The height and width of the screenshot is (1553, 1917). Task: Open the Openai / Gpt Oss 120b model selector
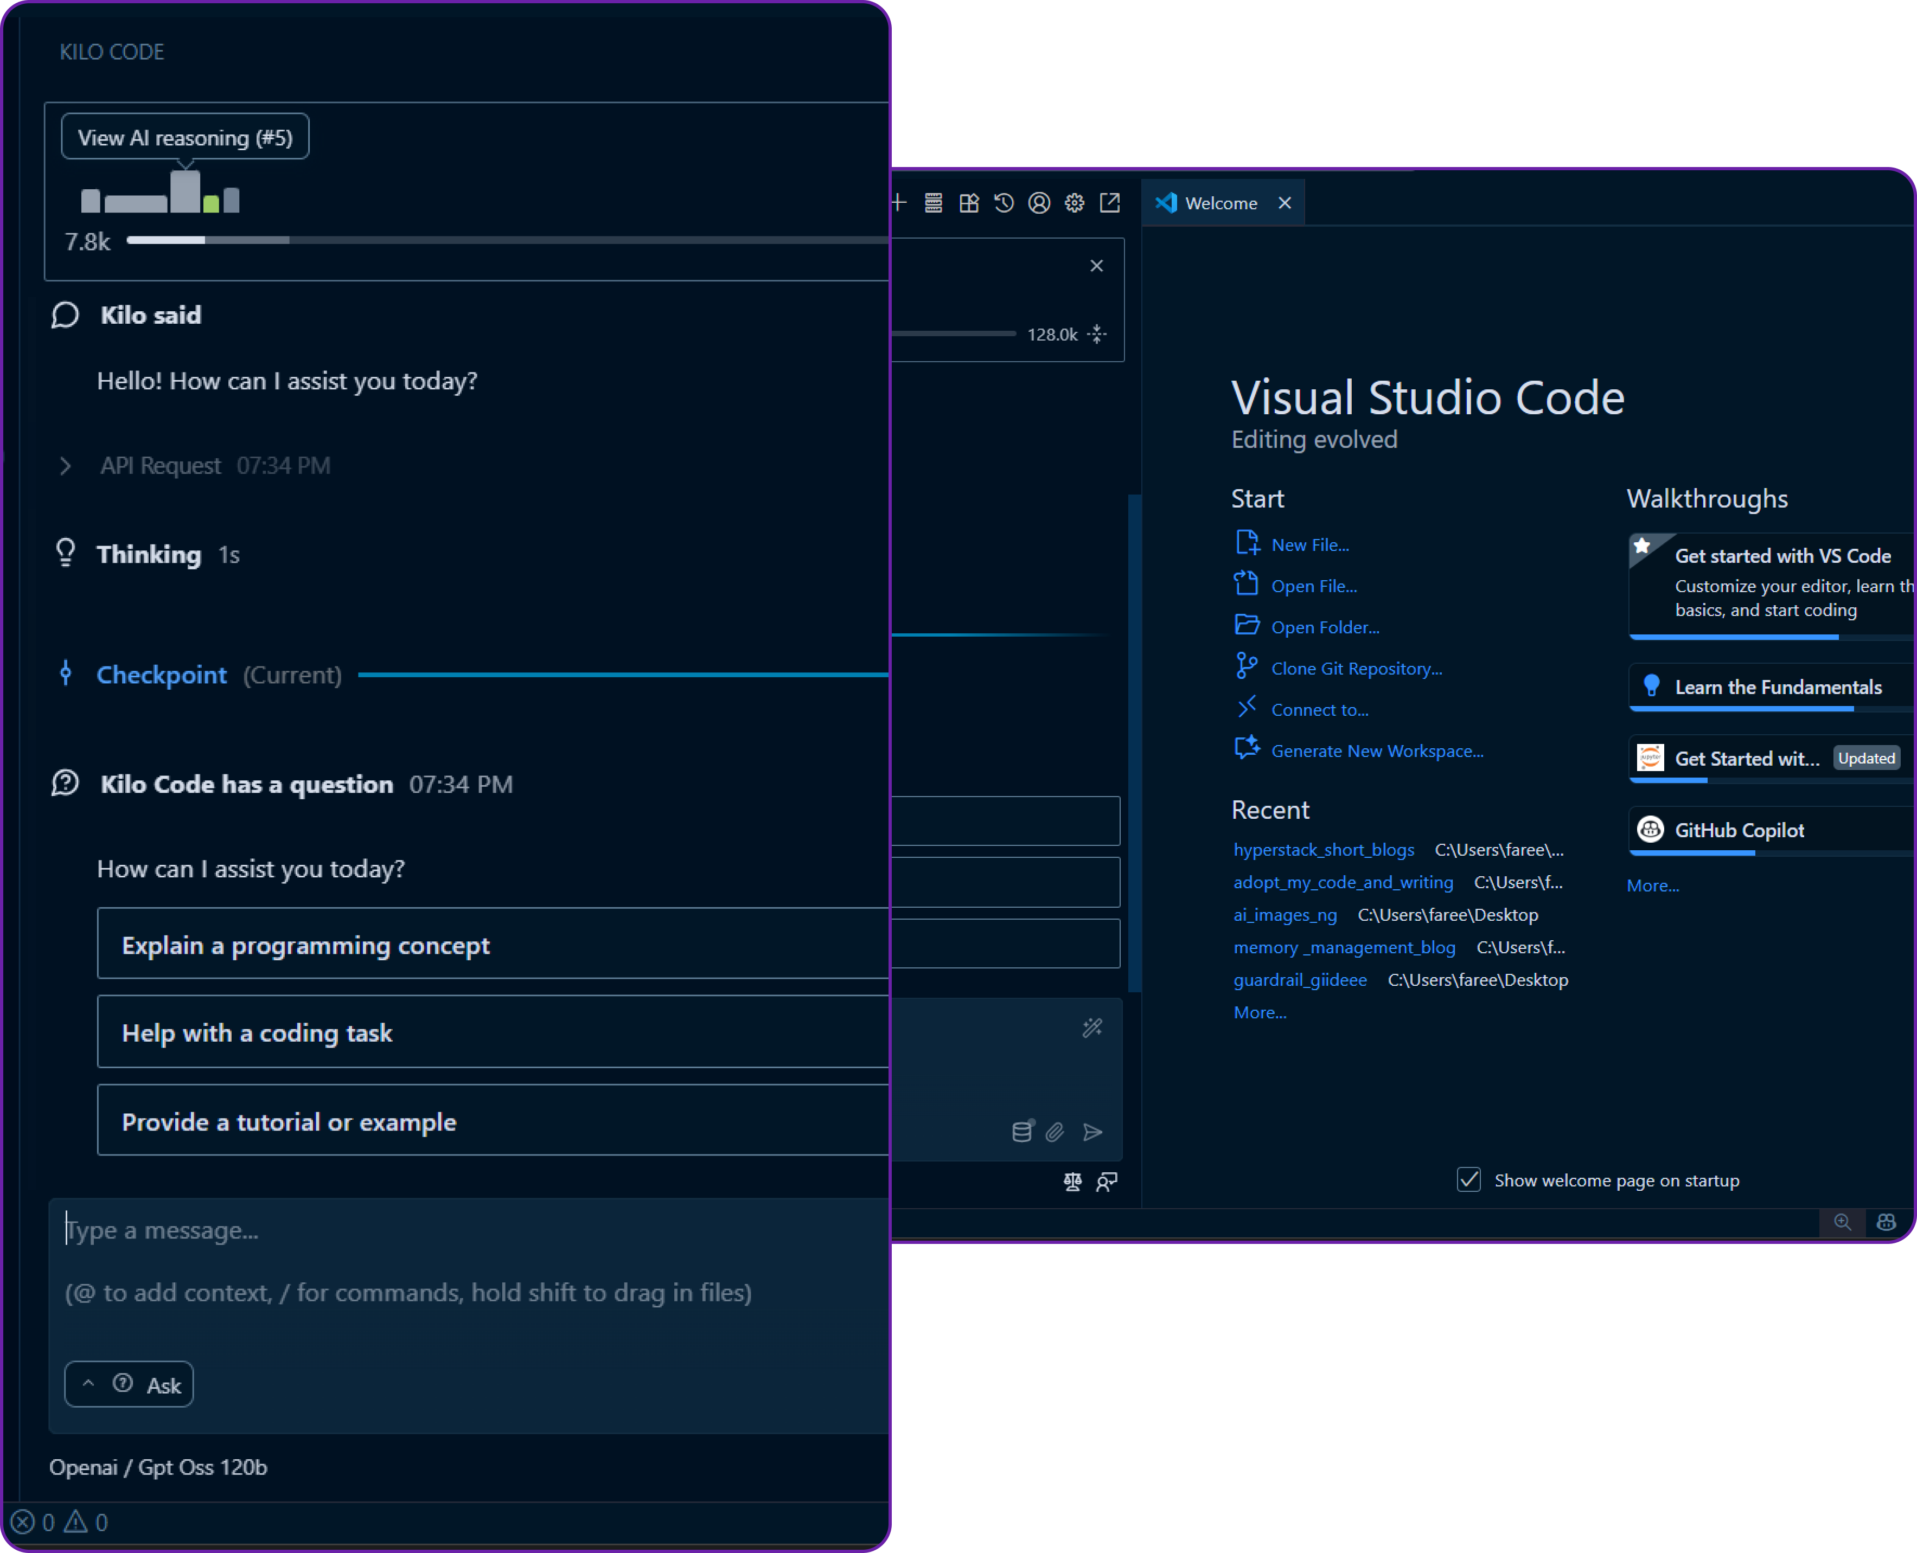point(158,1467)
